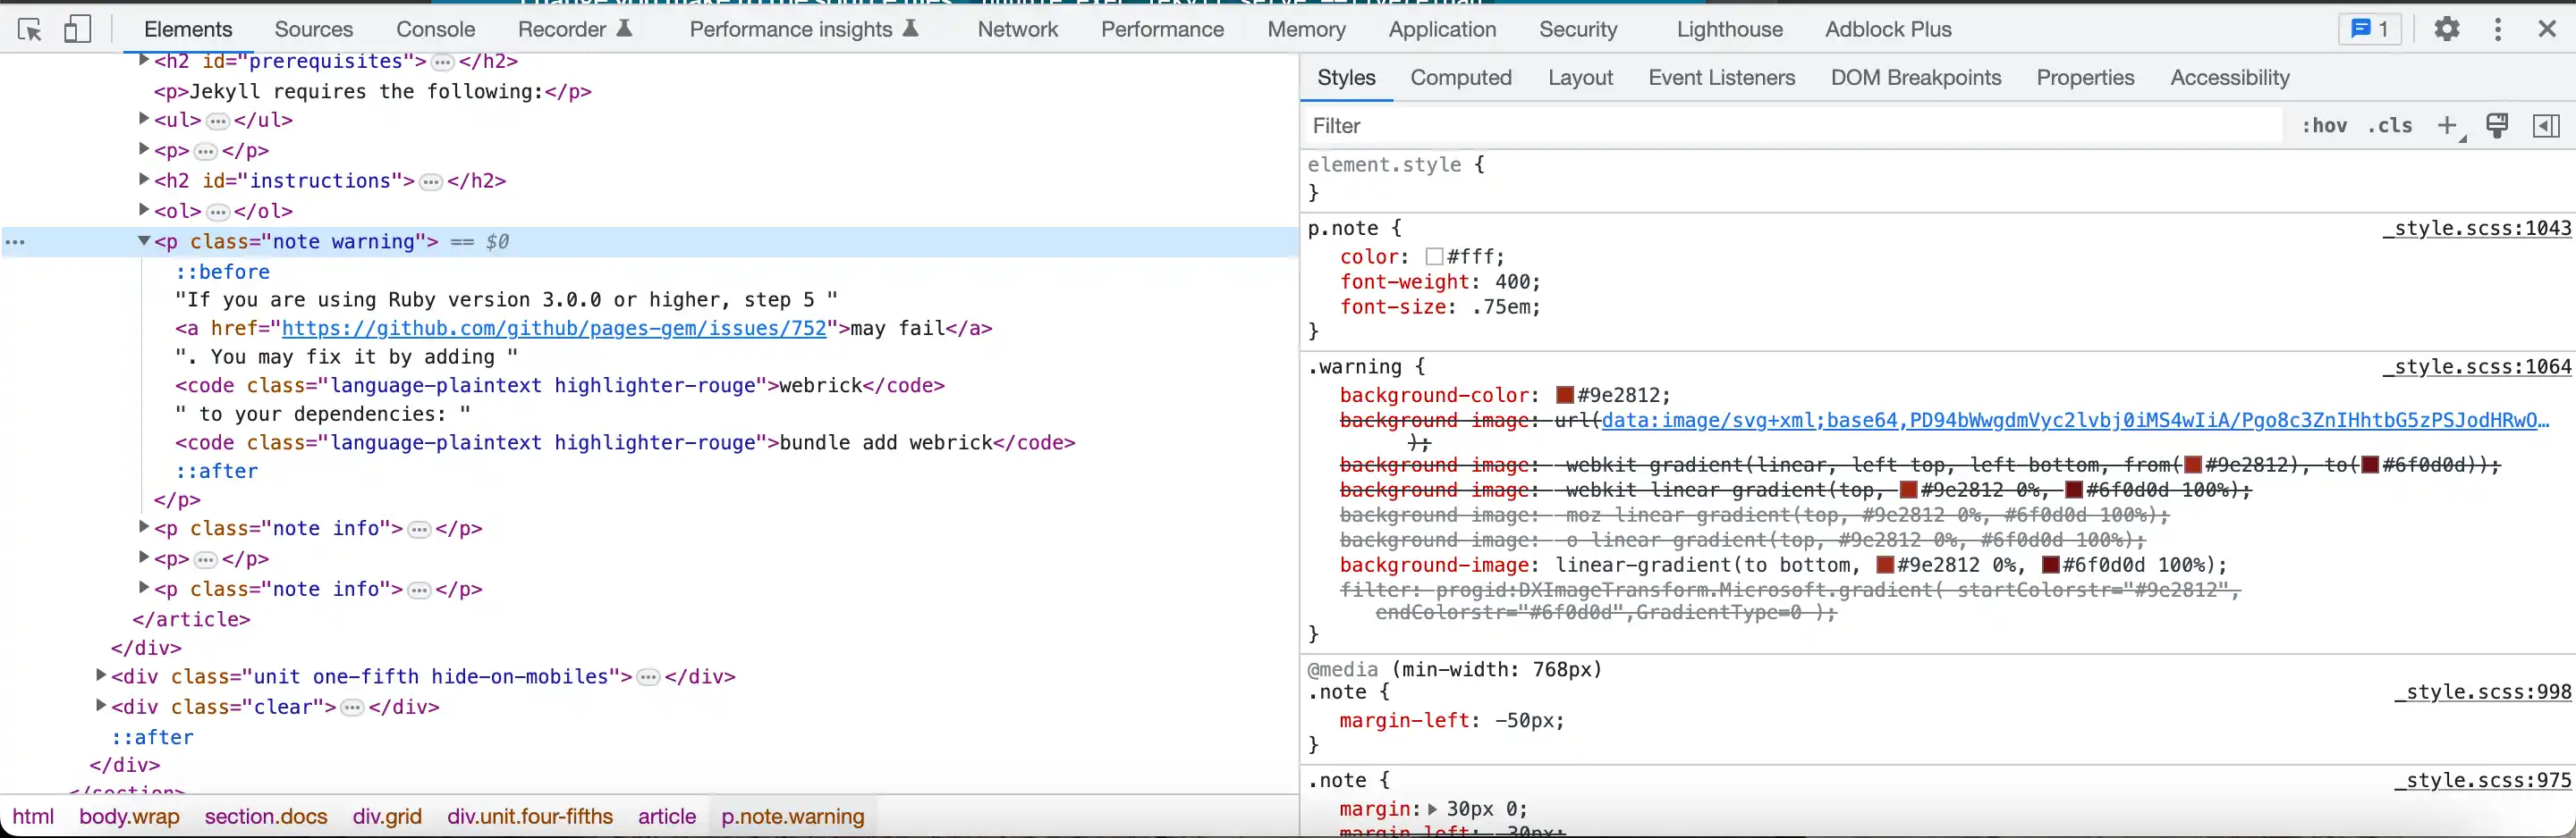
Task: Expand the ol element node
Action: pyautogui.click(x=144, y=210)
